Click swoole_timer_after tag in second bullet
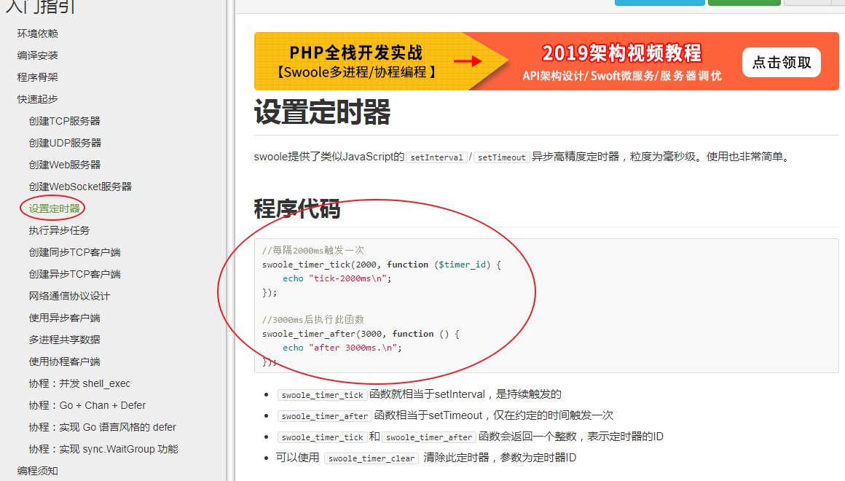845x481 pixels. 324,416
